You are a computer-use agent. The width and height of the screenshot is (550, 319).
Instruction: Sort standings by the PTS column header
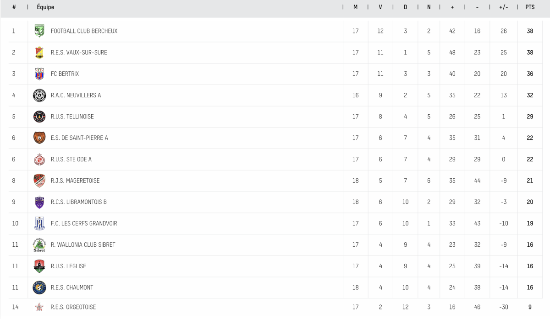tap(530, 7)
